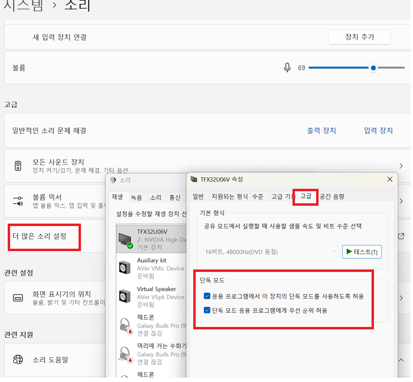The width and height of the screenshot is (413, 382).
Task: Click the 일반적인 소리 문제 해결 label
Action: tap(50, 131)
